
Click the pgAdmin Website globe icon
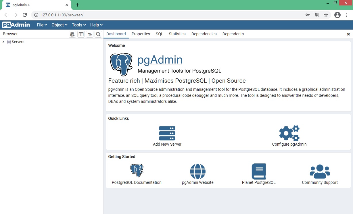click(198, 171)
